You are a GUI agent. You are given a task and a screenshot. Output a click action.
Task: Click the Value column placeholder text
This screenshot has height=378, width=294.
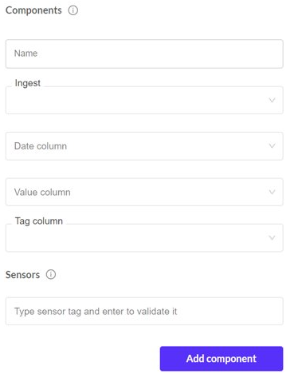pos(42,192)
